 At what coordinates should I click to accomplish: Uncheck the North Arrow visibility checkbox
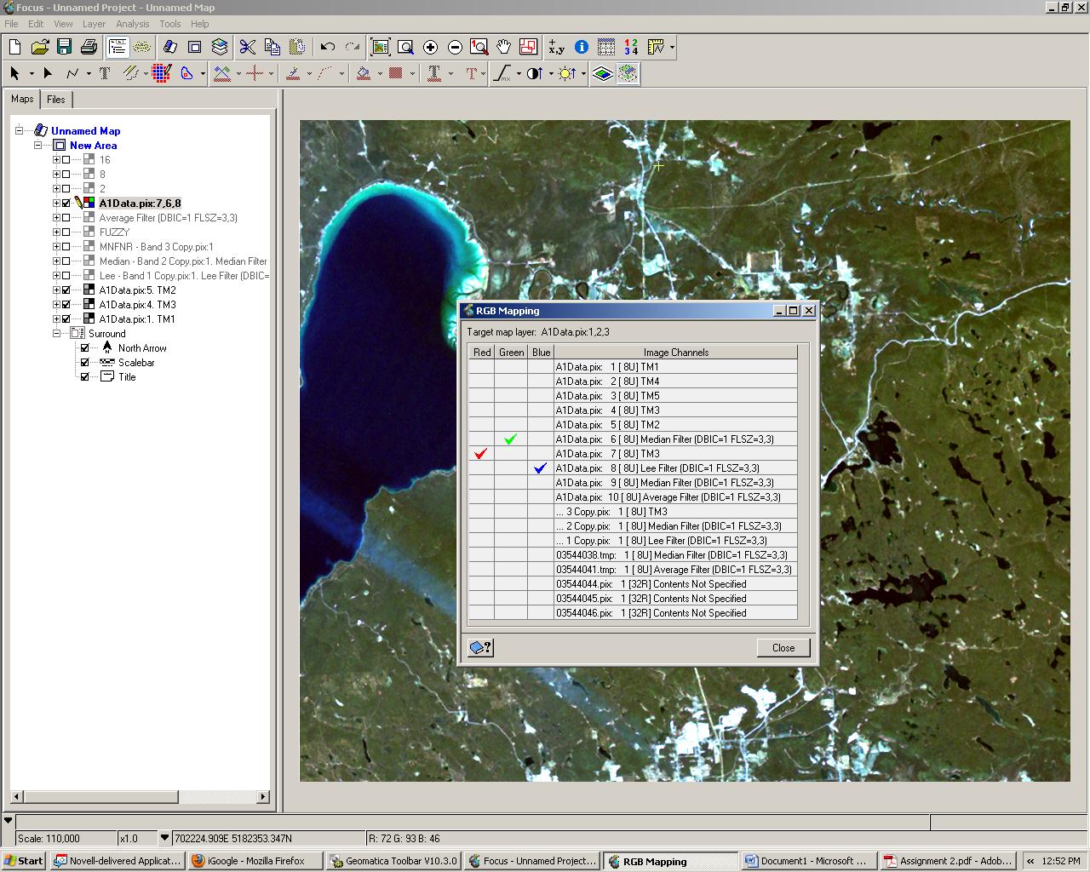tap(85, 348)
